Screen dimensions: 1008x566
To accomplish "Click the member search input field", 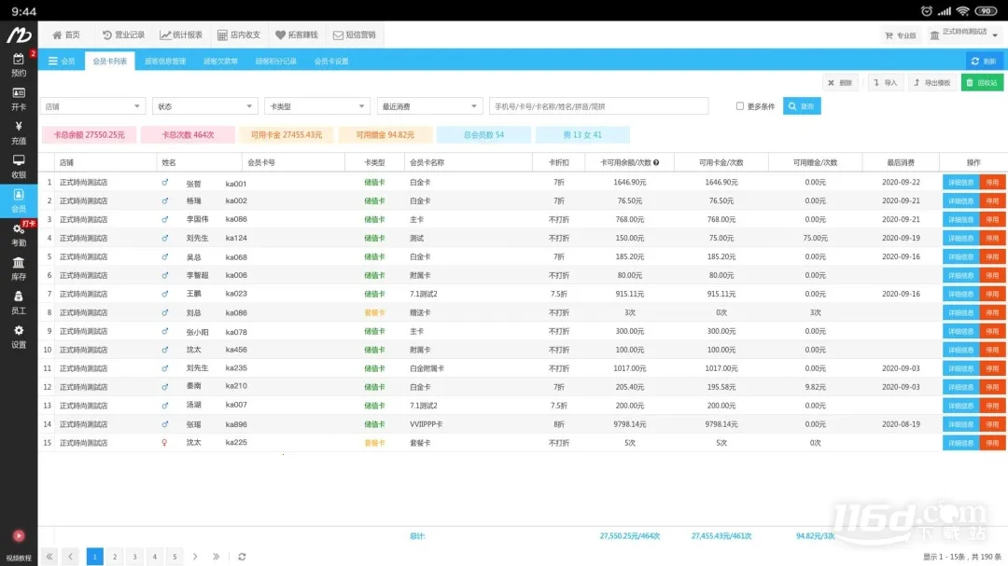I will (597, 105).
